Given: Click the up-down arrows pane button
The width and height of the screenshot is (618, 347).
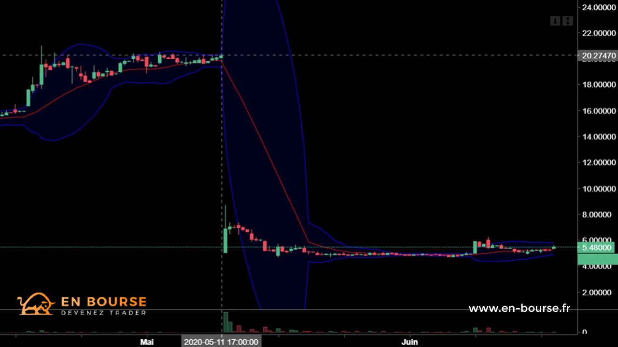Looking at the screenshot, I should coord(568,21).
